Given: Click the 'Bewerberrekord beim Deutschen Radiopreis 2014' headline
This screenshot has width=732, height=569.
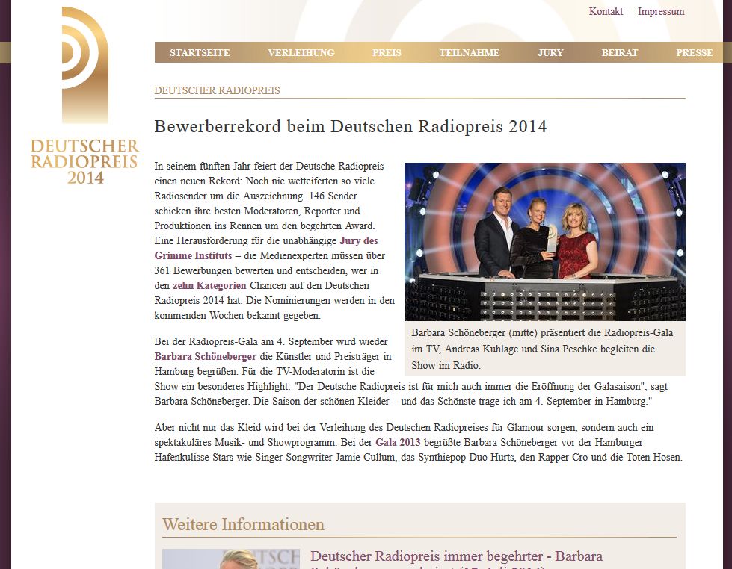Looking at the screenshot, I should tap(350, 127).
